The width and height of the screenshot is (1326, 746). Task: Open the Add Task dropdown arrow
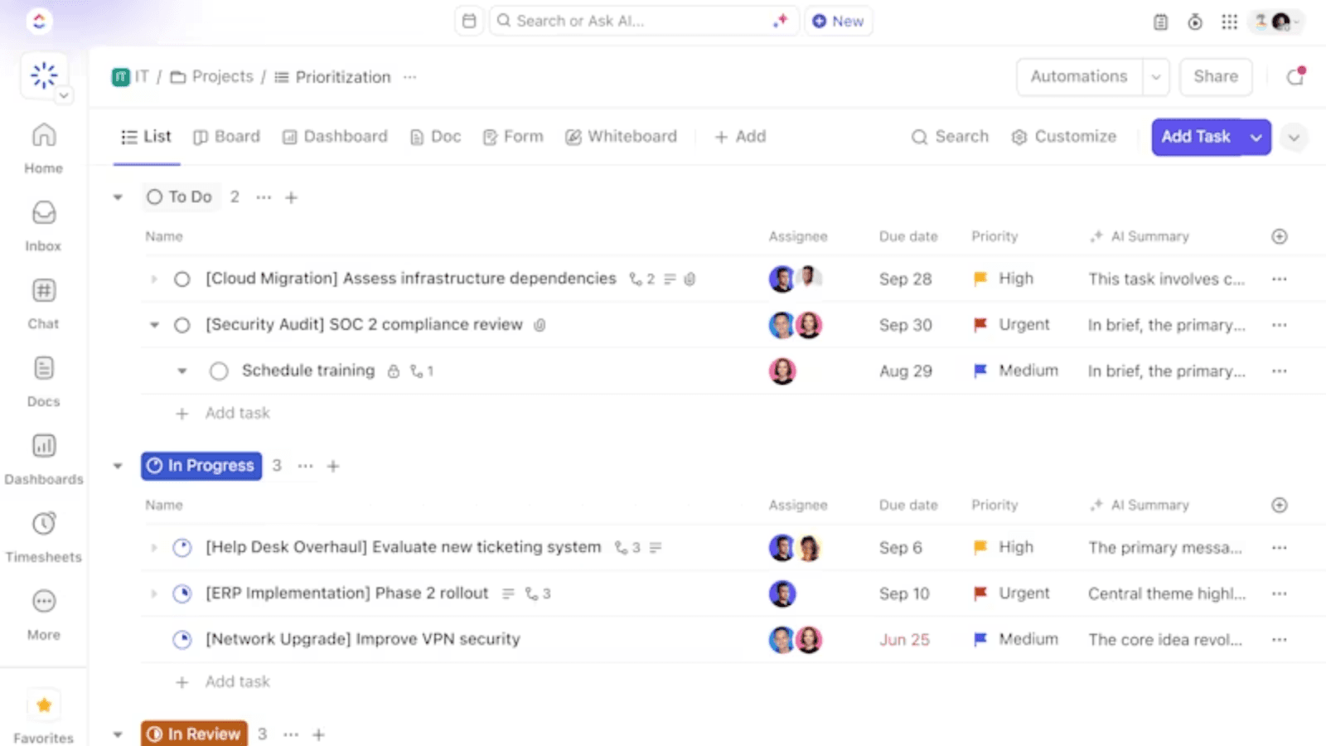(1256, 138)
